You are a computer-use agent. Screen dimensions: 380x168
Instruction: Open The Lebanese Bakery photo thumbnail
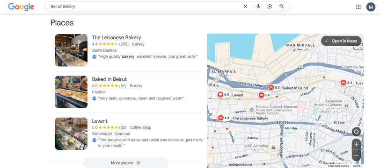coord(71,50)
